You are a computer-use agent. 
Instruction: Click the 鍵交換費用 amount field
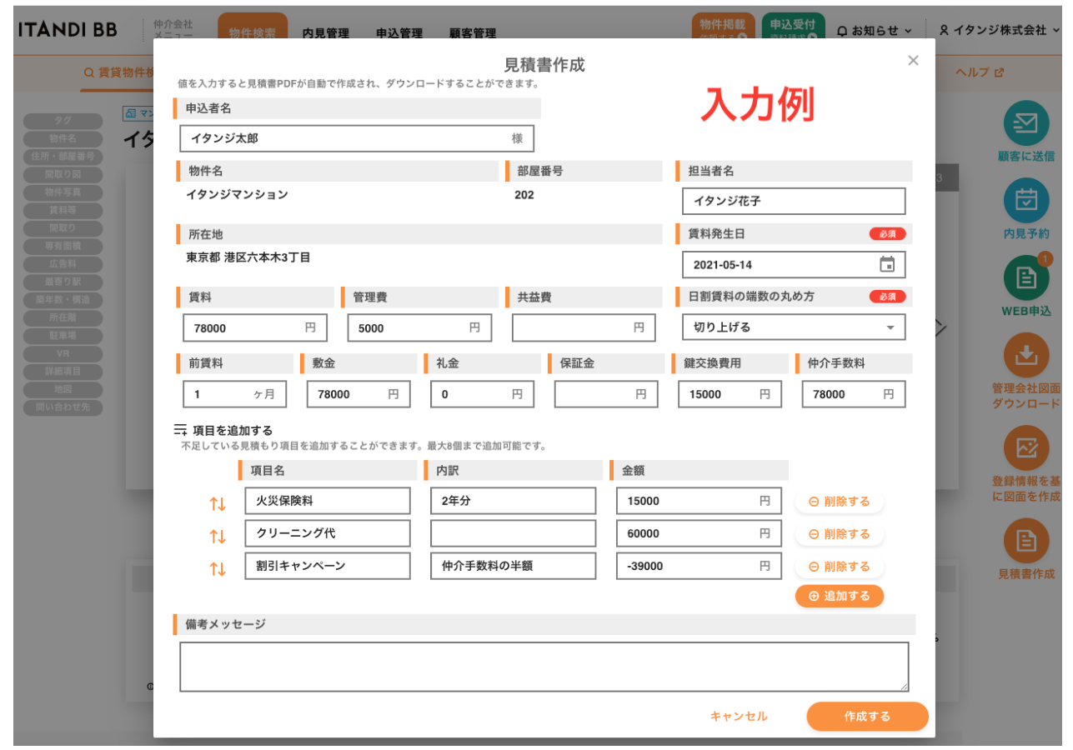click(x=730, y=394)
